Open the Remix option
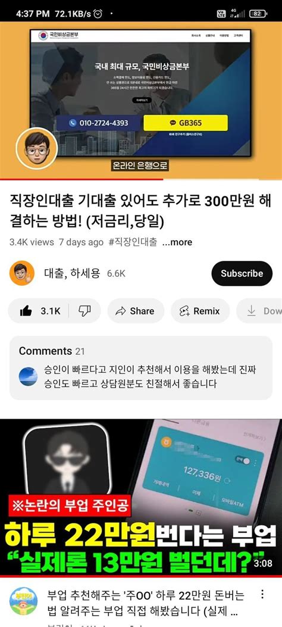The width and height of the screenshot is (282, 627). pyautogui.click(x=200, y=311)
